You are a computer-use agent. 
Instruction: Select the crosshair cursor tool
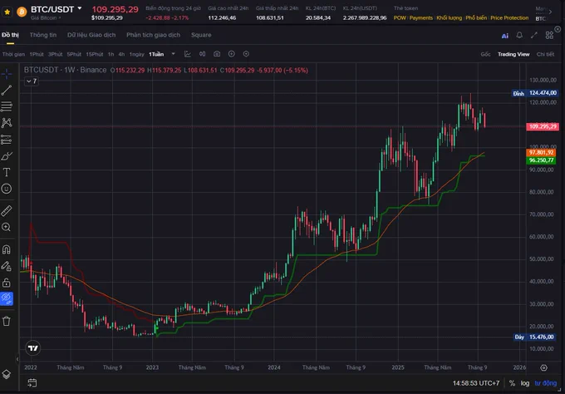[7, 74]
